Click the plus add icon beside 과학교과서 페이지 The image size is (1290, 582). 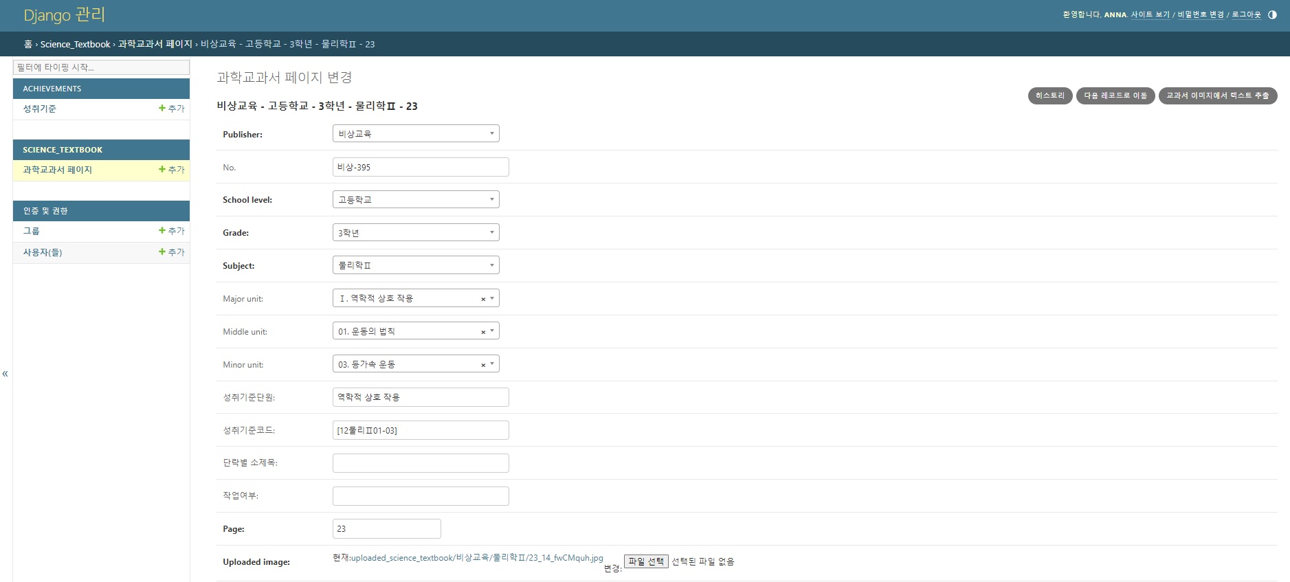coord(162,170)
